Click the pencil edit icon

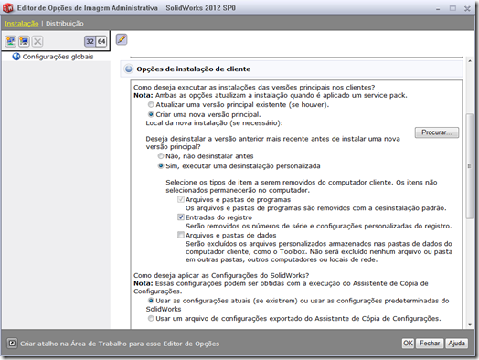pos(122,39)
